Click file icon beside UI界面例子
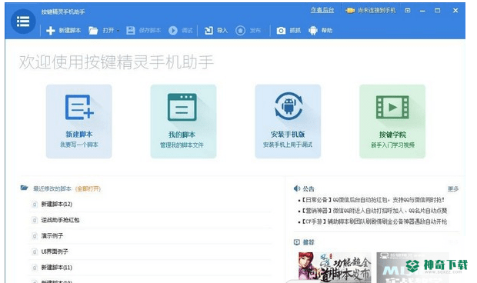The width and height of the screenshot is (477, 283). 35,251
